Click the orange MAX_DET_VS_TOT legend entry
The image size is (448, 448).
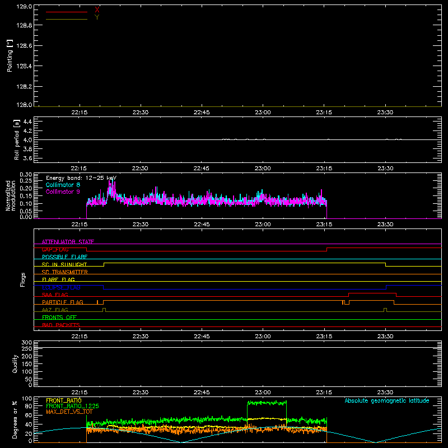69,412
